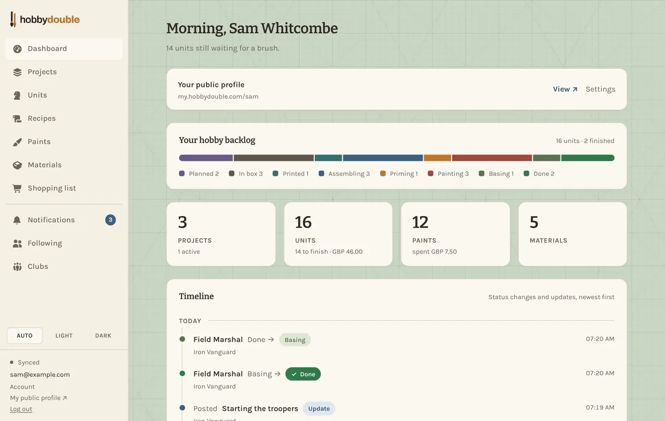Open the Dashboard palette icon
665x421 pixels.
[18, 49]
